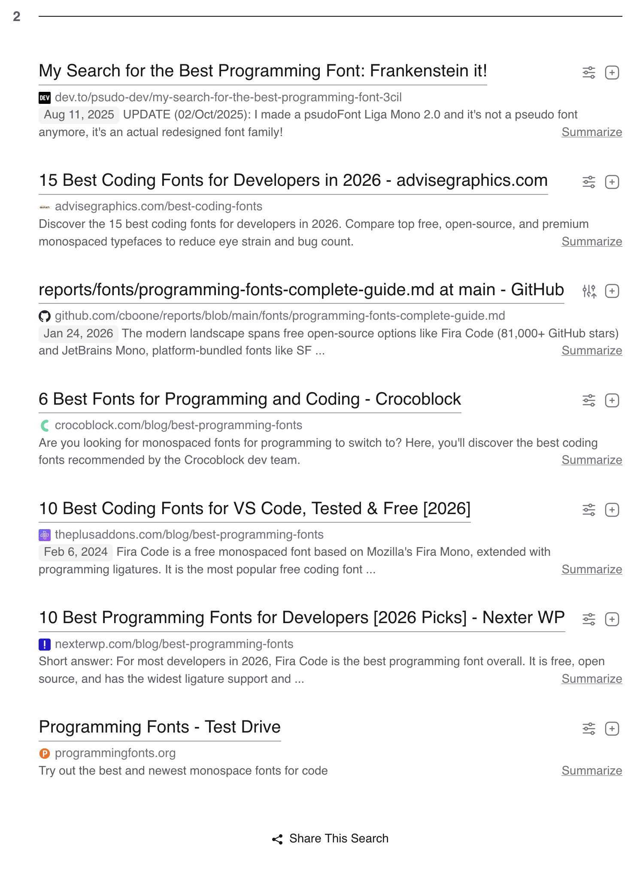637x872 pixels.
Task: Open '15 Best Coding Fonts for Developers in 2026'
Action: (x=293, y=181)
